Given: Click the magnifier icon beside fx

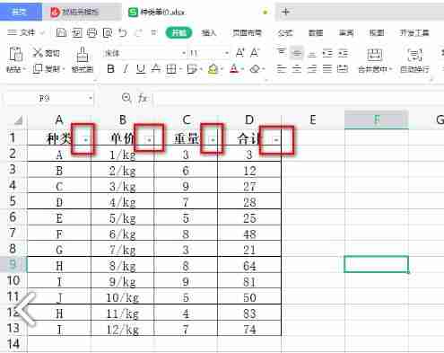Looking at the screenshot, I should [x=126, y=98].
